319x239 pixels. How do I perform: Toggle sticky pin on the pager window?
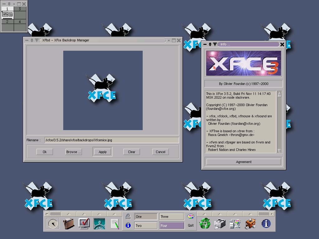click(9, 4)
